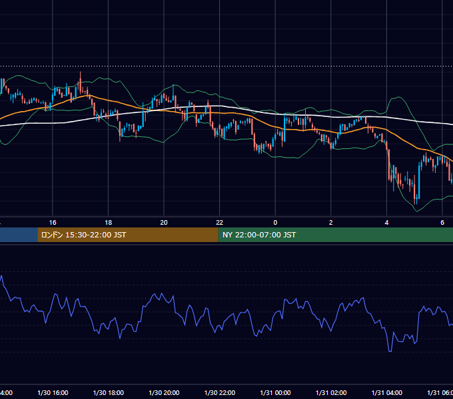Click the '1/30 16:00' date label on the bottom axis
Image resolution: width=453 pixels, height=399 pixels.
coord(53,392)
